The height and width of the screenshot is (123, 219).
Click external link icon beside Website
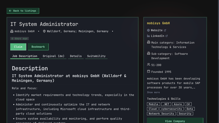[x=165, y=30]
